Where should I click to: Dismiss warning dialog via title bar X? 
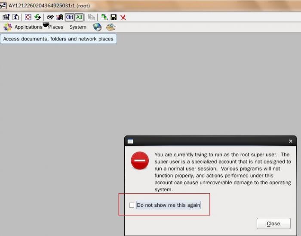(x=291, y=141)
